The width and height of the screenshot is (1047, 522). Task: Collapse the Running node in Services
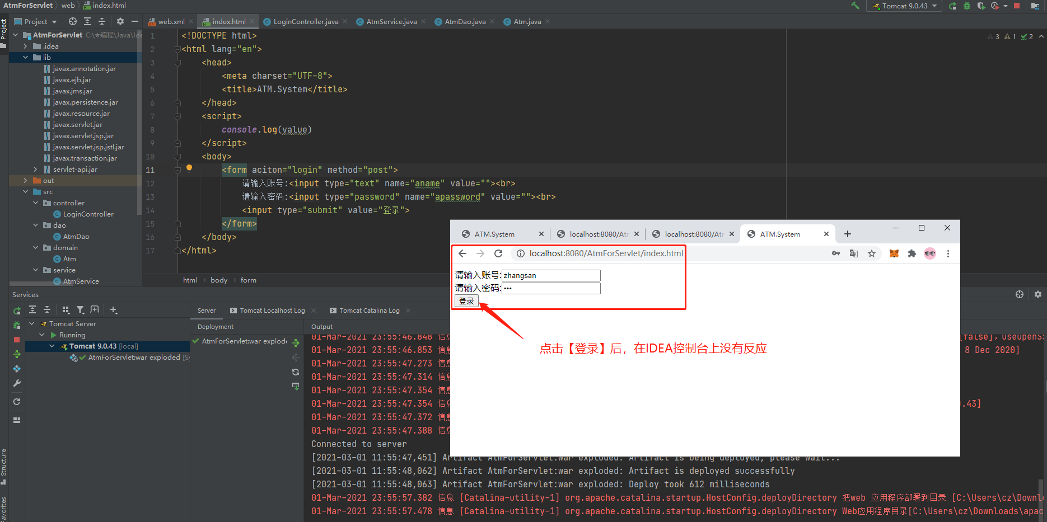coord(42,335)
